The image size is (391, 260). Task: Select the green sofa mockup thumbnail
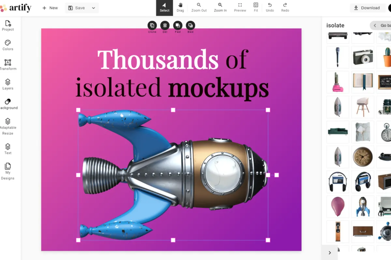click(x=338, y=132)
